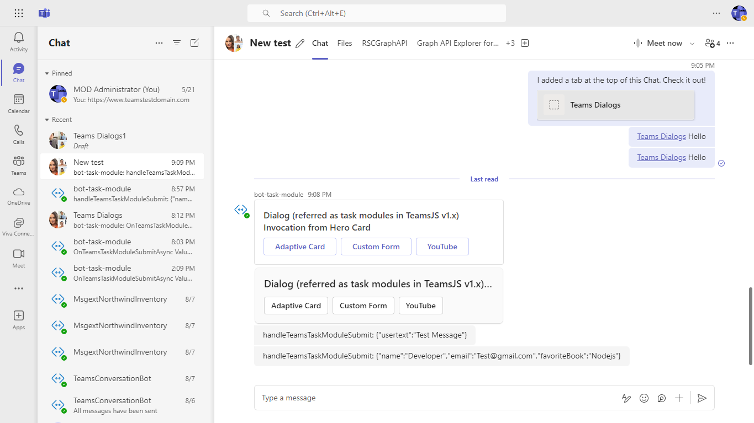The image size is (754, 423).
Task: Focus the Search box
Action: coord(377,13)
